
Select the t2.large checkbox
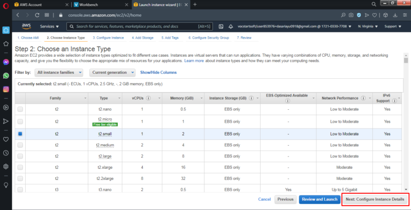pyautogui.click(x=20, y=156)
